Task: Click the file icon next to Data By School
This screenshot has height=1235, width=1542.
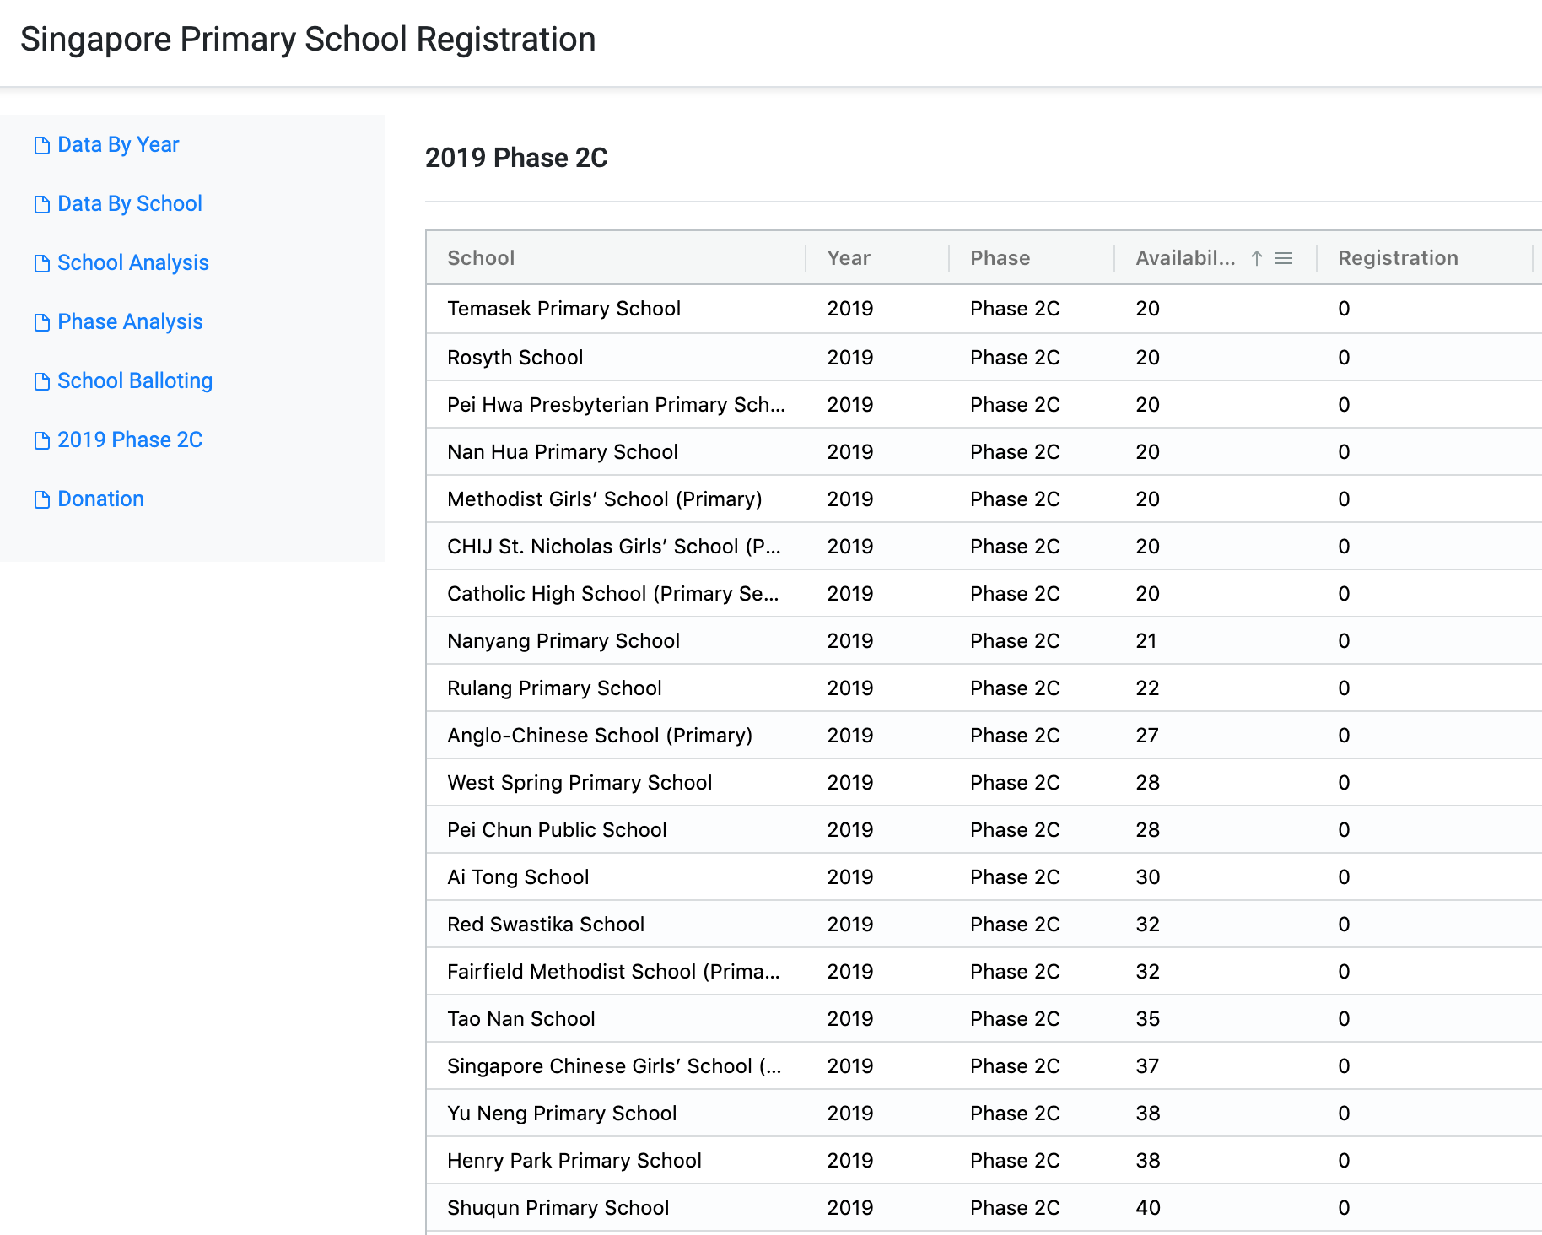Action: [x=41, y=205]
